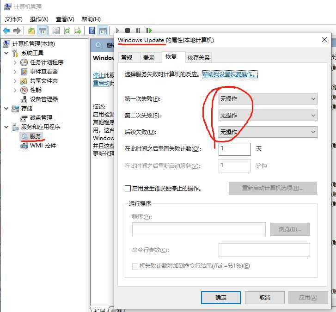Switch to the 依存关系 tab
The height and width of the screenshot is (312, 336).
pyautogui.click(x=198, y=57)
